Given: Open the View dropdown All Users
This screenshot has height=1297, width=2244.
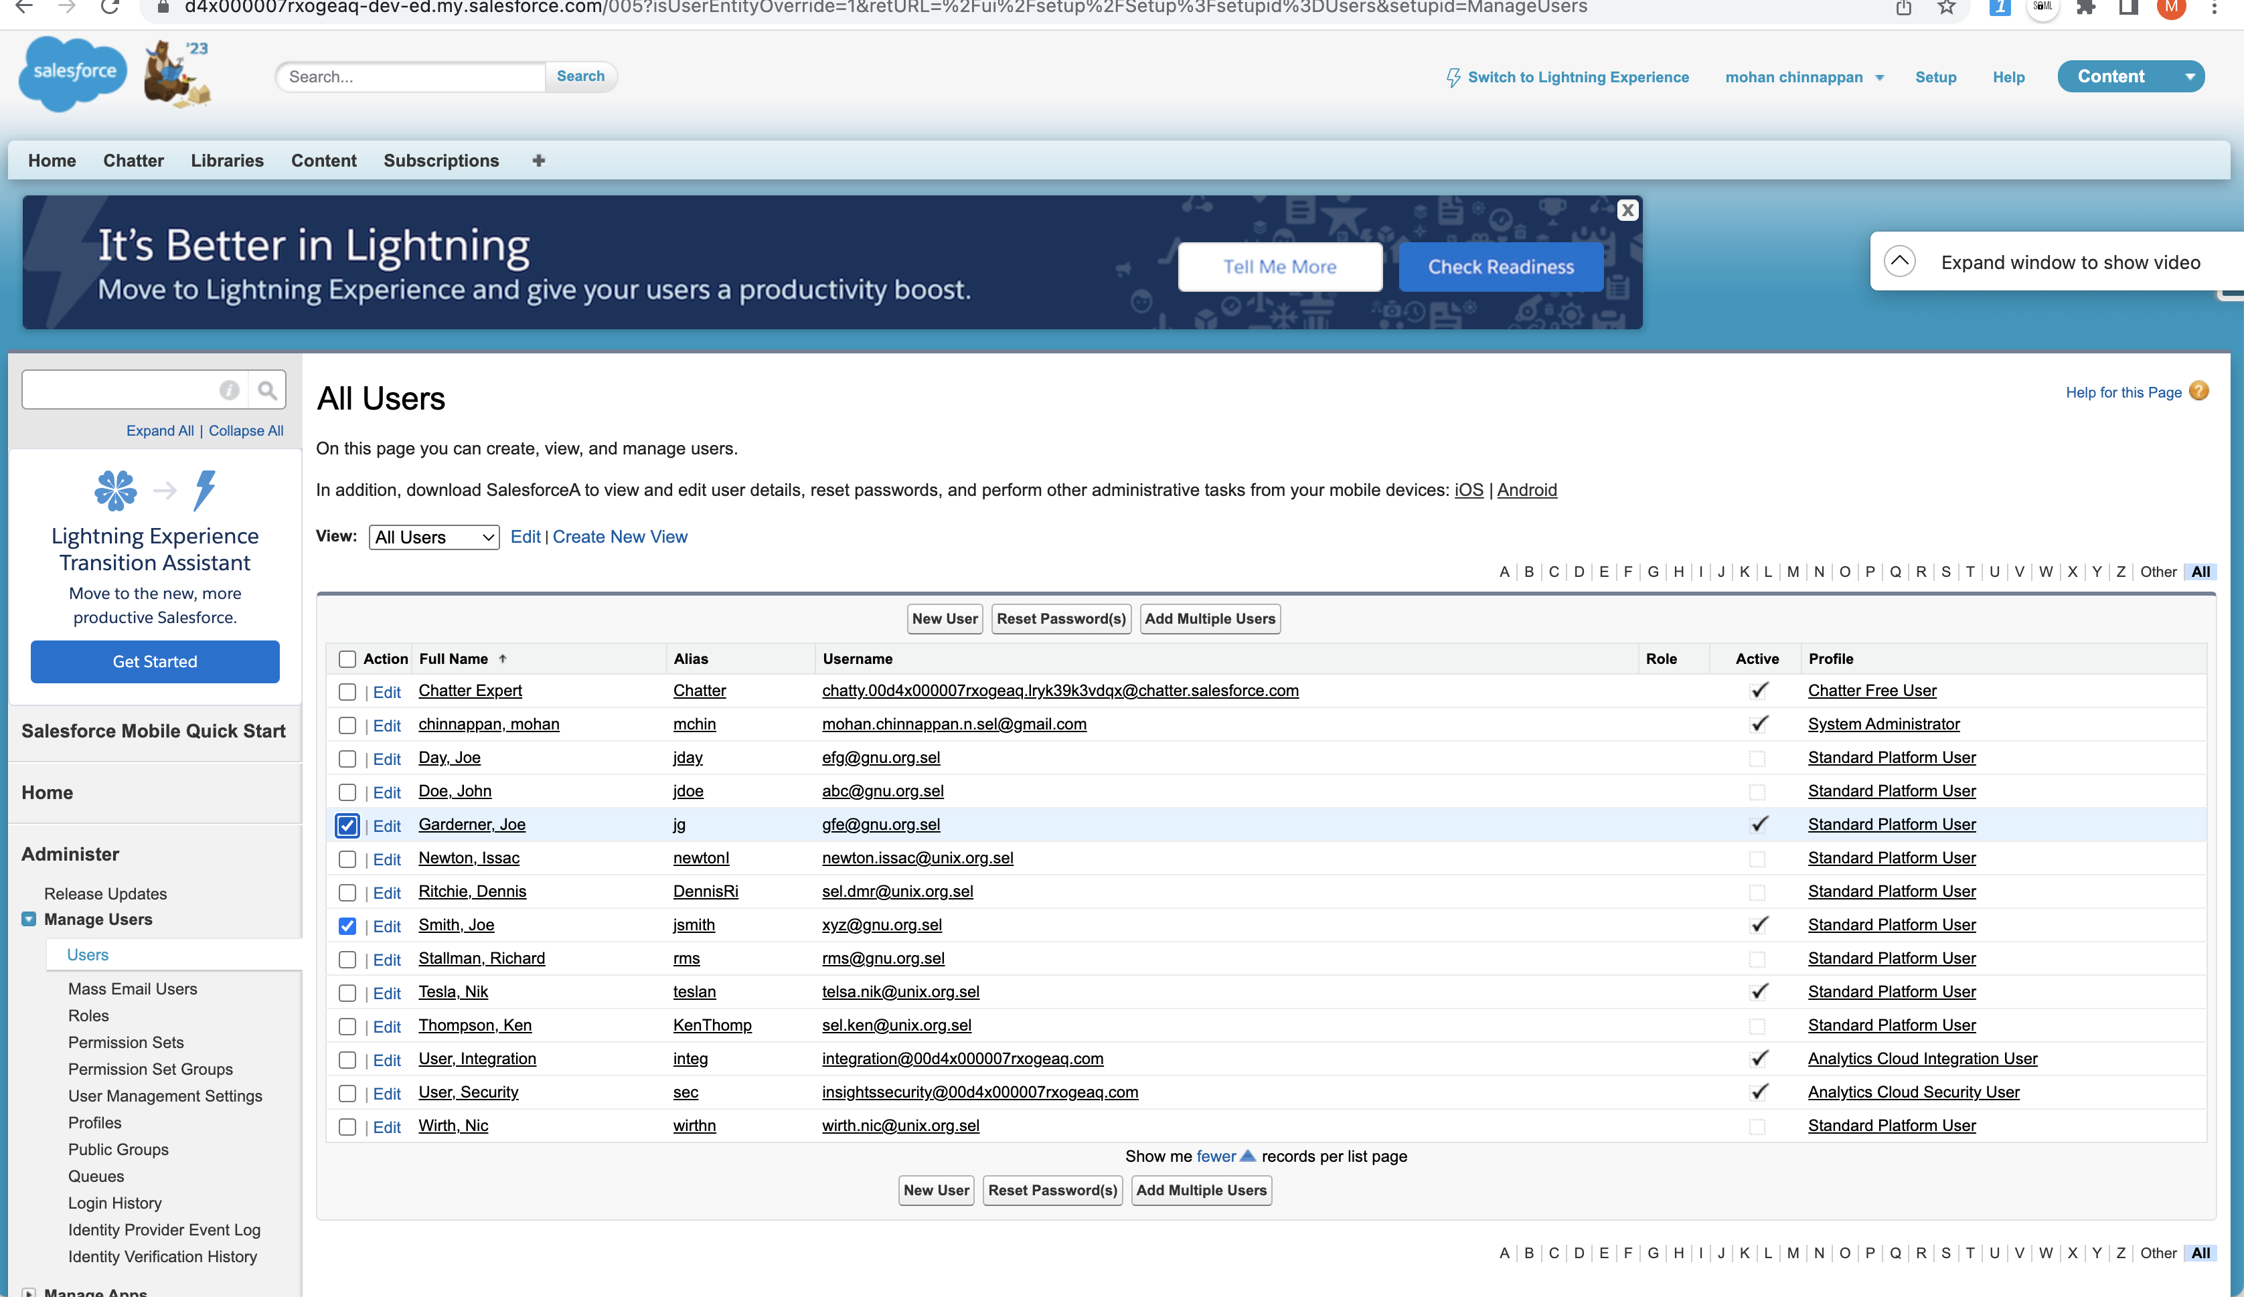Looking at the screenshot, I should [x=434, y=537].
